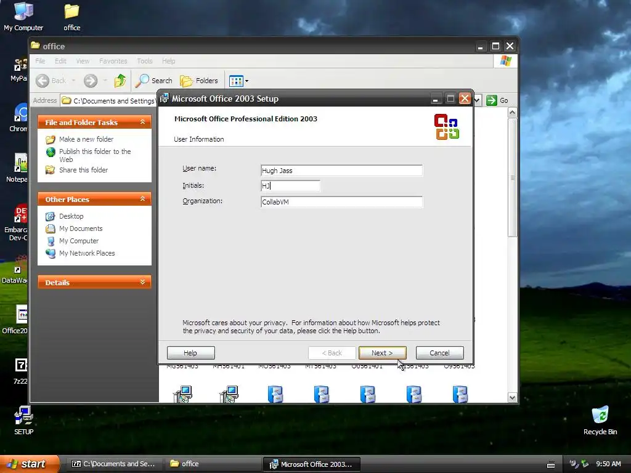The height and width of the screenshot is (473, 631).
Task: Click the Back arrow in the office window
Action: point(43,81)
